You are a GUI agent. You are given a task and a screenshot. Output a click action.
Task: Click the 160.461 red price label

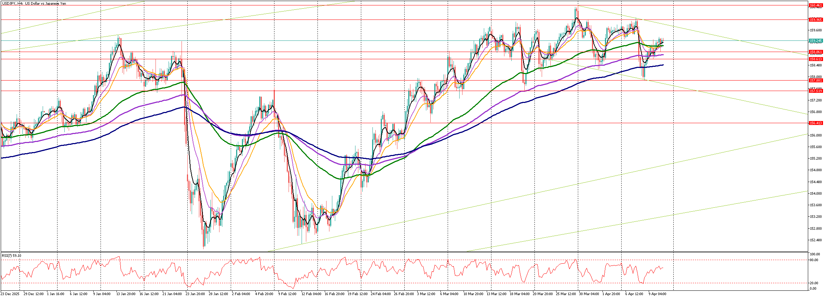coord(816,5)
